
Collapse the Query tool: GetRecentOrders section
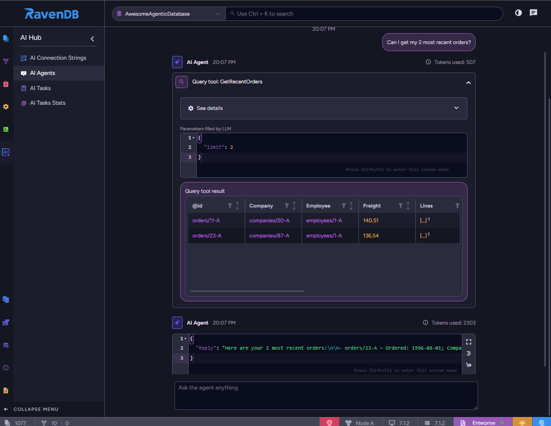(x=468, y=82)
